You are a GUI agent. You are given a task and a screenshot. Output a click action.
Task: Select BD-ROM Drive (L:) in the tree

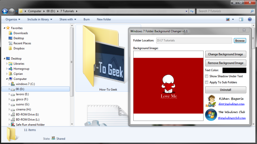28,119
